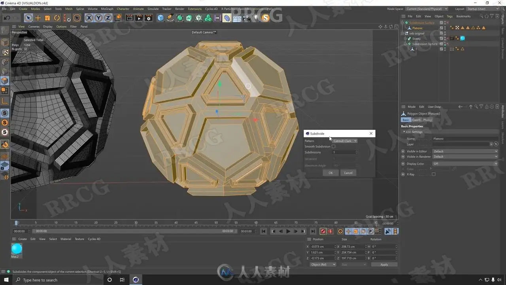Viewport: 506px width, 285px height.
Task: Open the Object (Rel) coordinate dropdown
Action: (x=323, y=264)
